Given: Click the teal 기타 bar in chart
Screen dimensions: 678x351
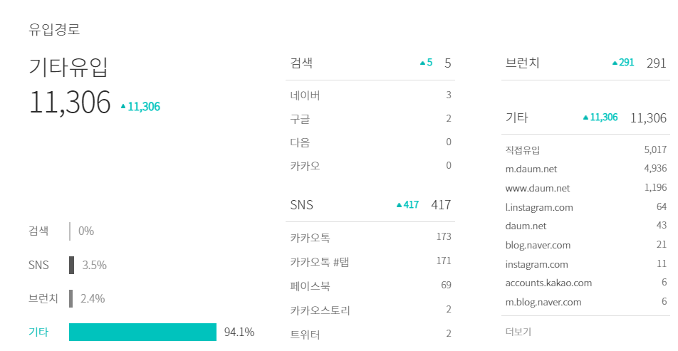Looking at the screenshot, I should point(142,332).
